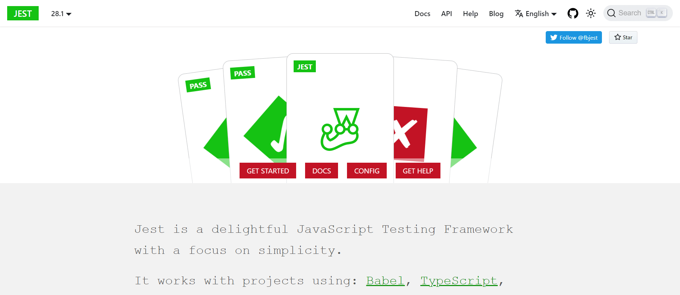Click the green JEST logo in navbar
This screenshot has width=680, height=295.
(23, 14)
